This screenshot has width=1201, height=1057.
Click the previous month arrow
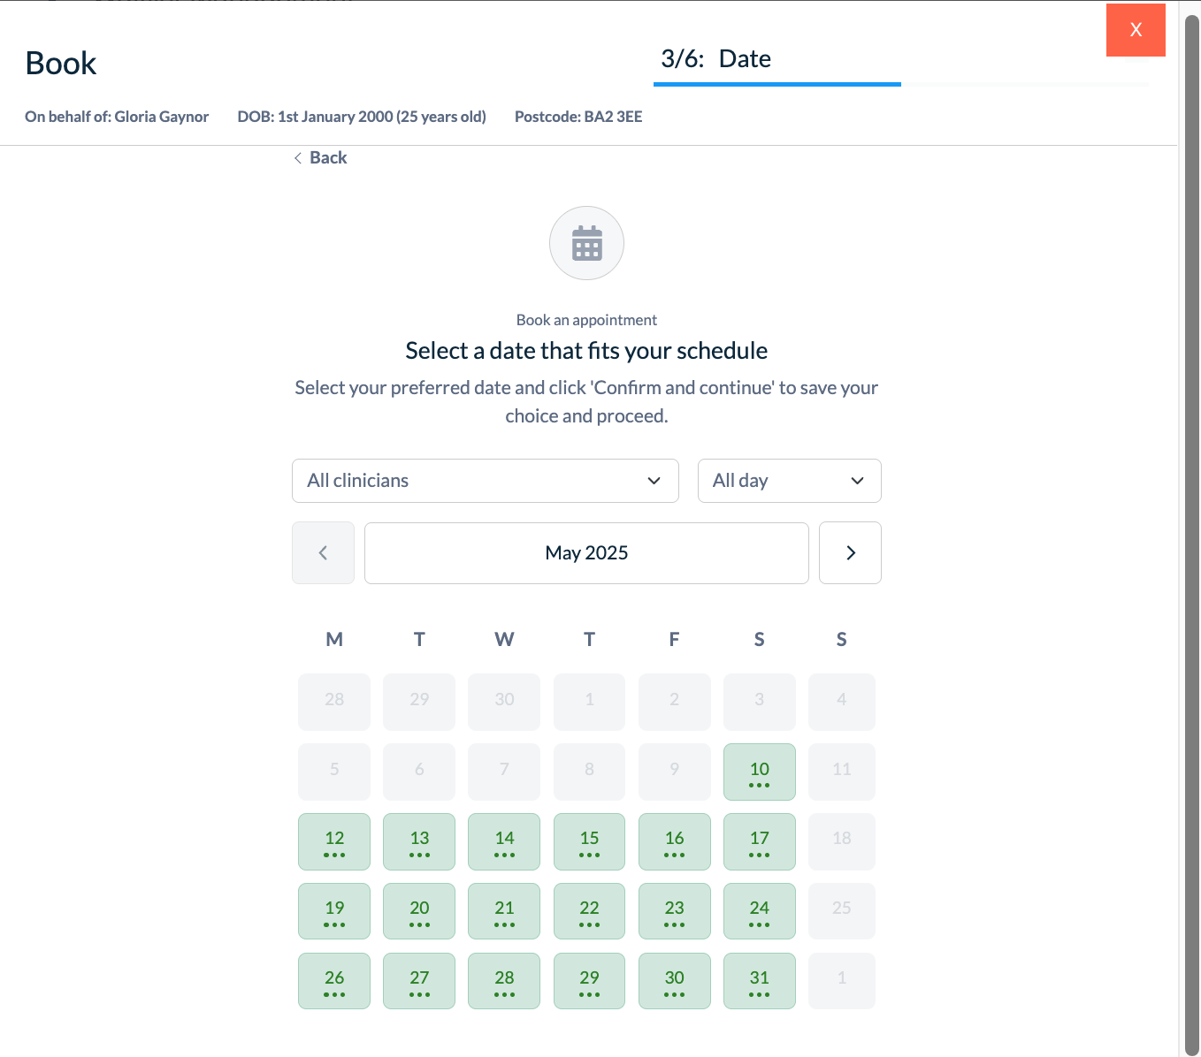pos(323,553)
